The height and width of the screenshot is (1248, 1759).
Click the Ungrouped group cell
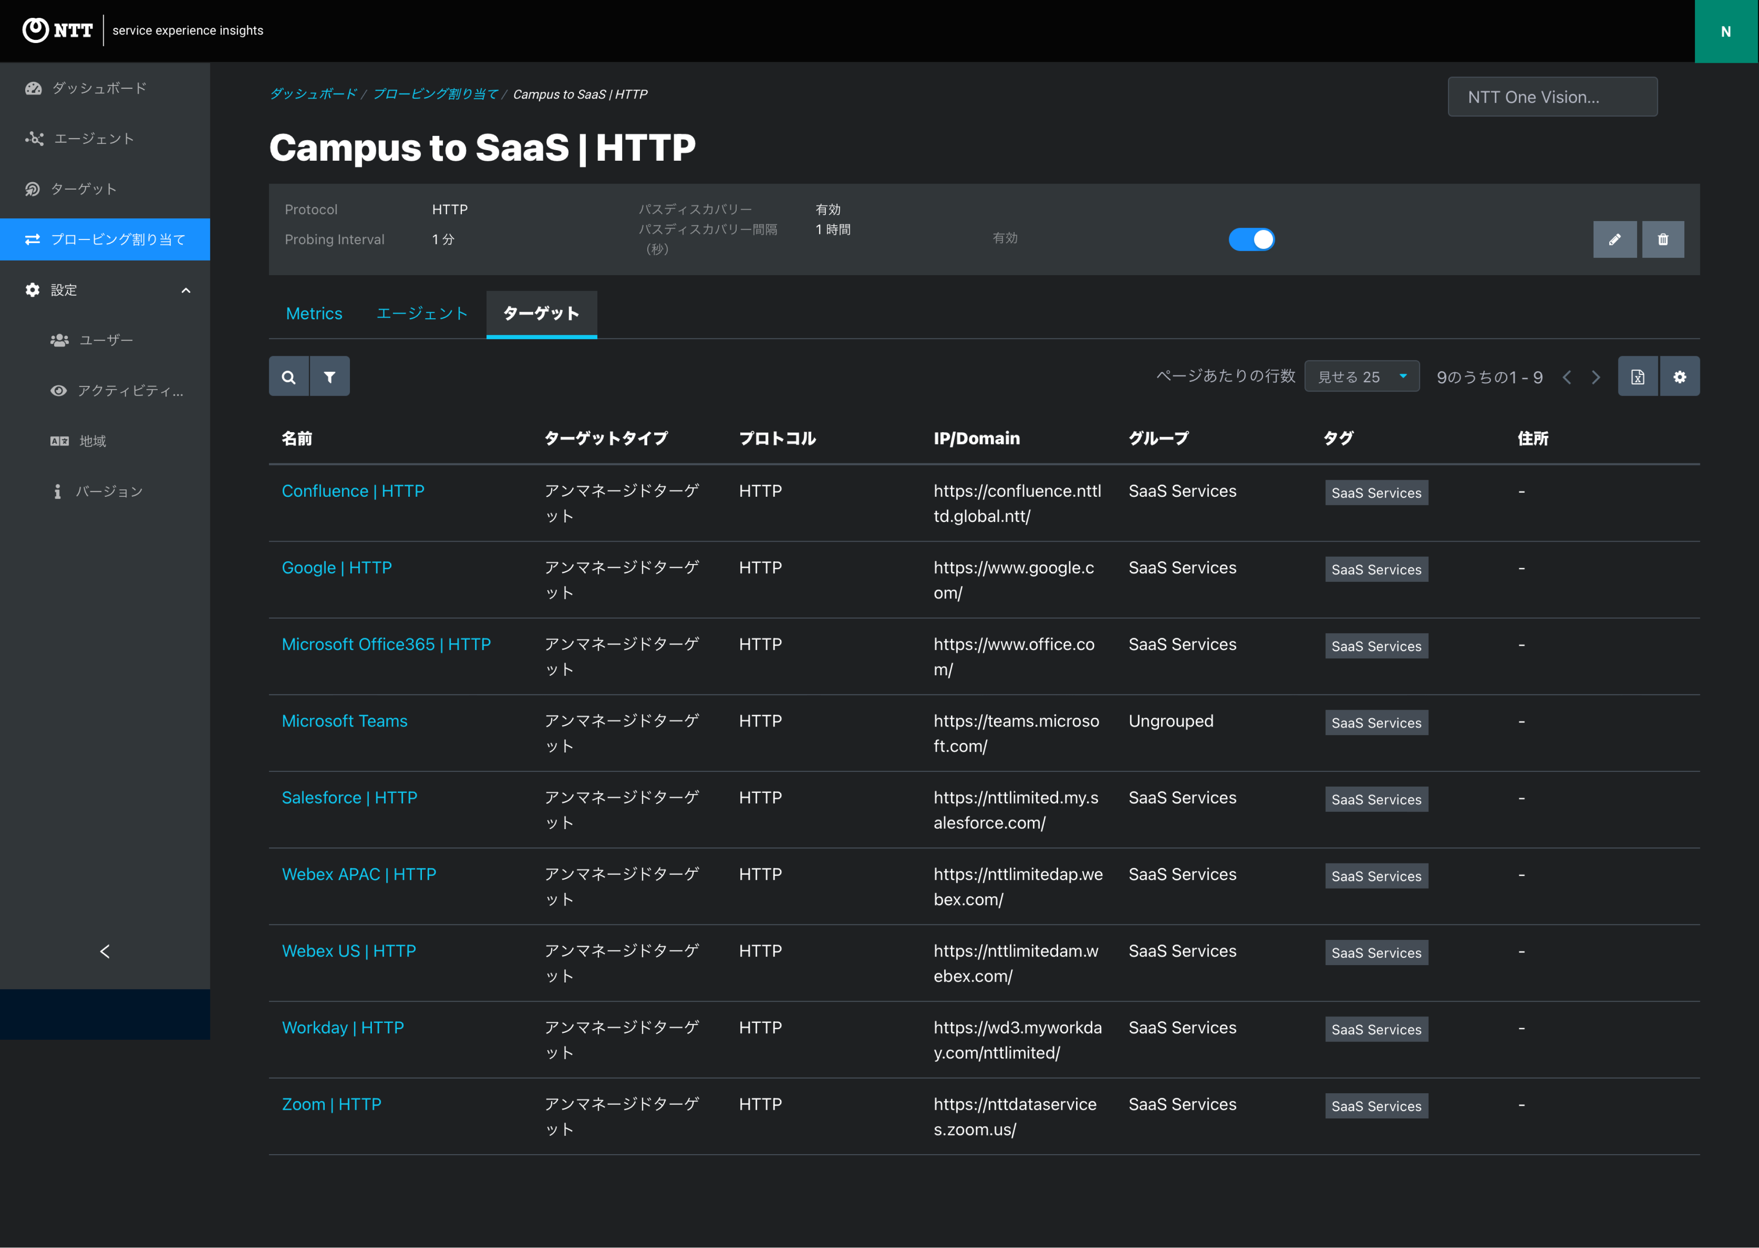(x=1171, y=721)
